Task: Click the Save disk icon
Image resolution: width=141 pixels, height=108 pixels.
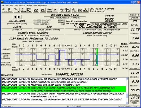Action: click(x=10, y=10)
